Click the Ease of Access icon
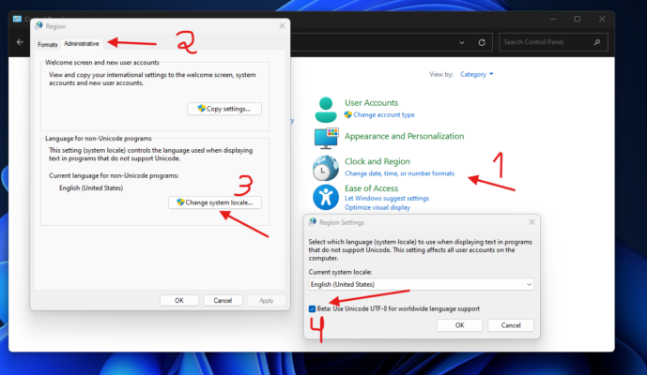The image size is (647, 375). 326,197
